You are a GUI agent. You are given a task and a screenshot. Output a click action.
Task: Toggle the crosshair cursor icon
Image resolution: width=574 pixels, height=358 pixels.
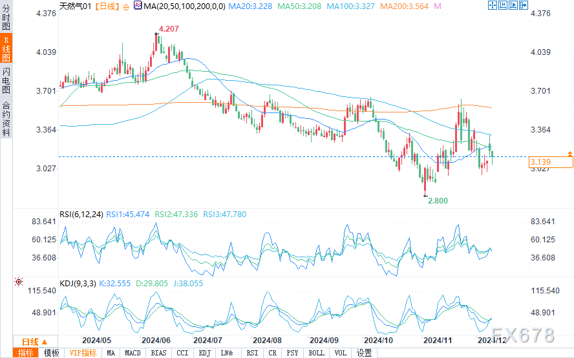493,5
